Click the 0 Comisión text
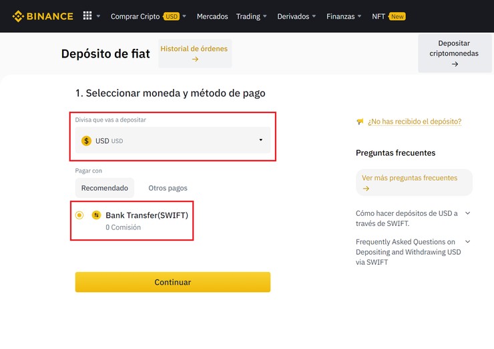The image size is (494, 349). [123, 227]
